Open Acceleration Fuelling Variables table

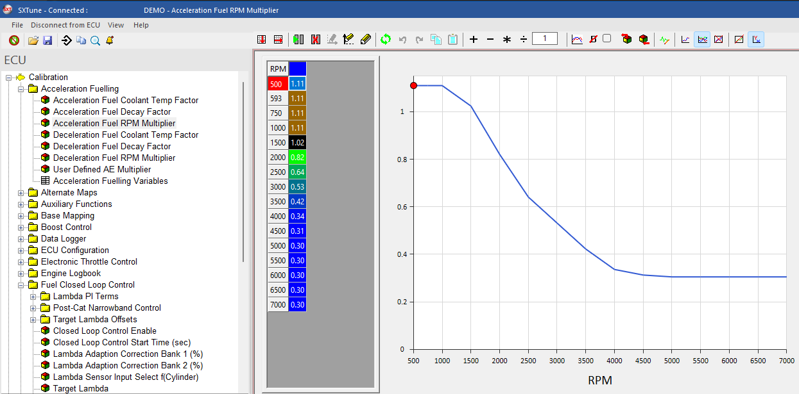coord(110,181)
